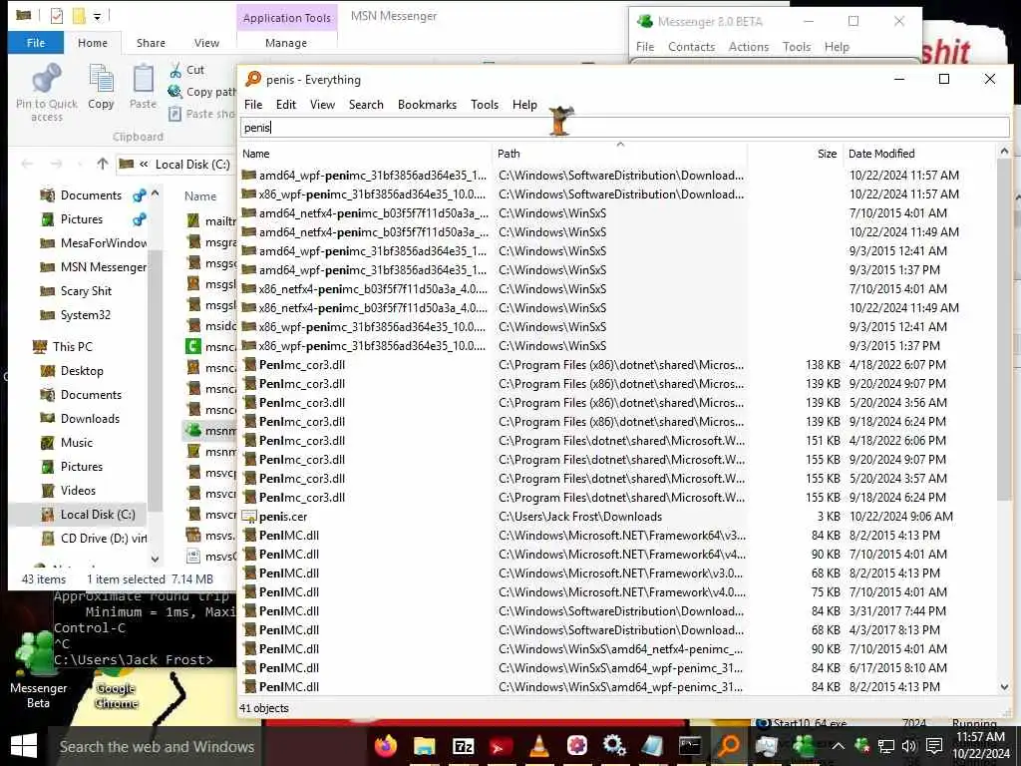Navigate up one folder in Explorer
This screenshot has height=766, width=1021.
coord(103,165)
